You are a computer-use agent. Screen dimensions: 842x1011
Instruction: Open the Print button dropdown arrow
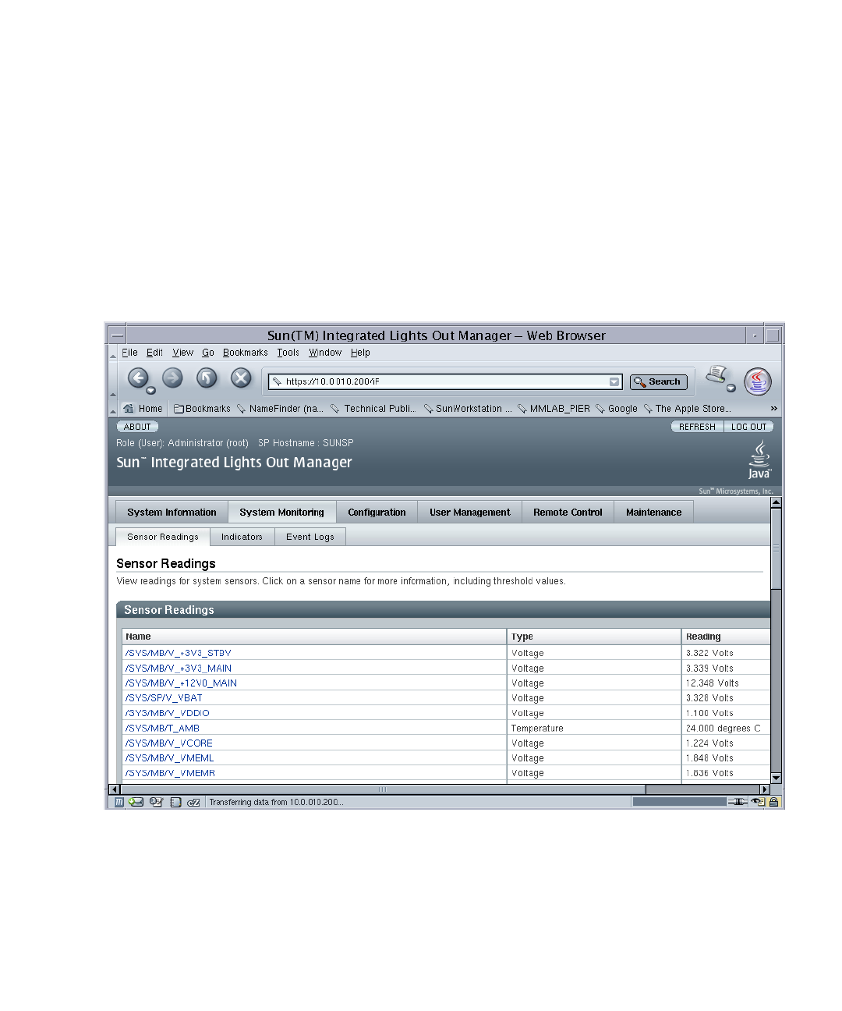click(x=731, y=388)
